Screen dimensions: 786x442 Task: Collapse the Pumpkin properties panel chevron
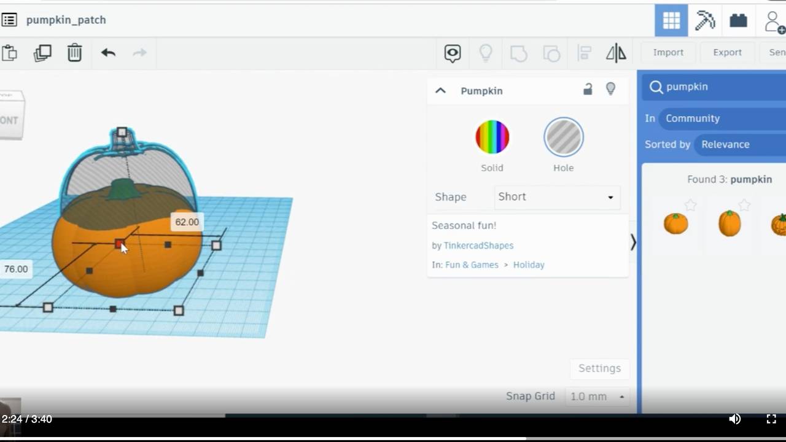pyautogui.click(x=440, y=90)
